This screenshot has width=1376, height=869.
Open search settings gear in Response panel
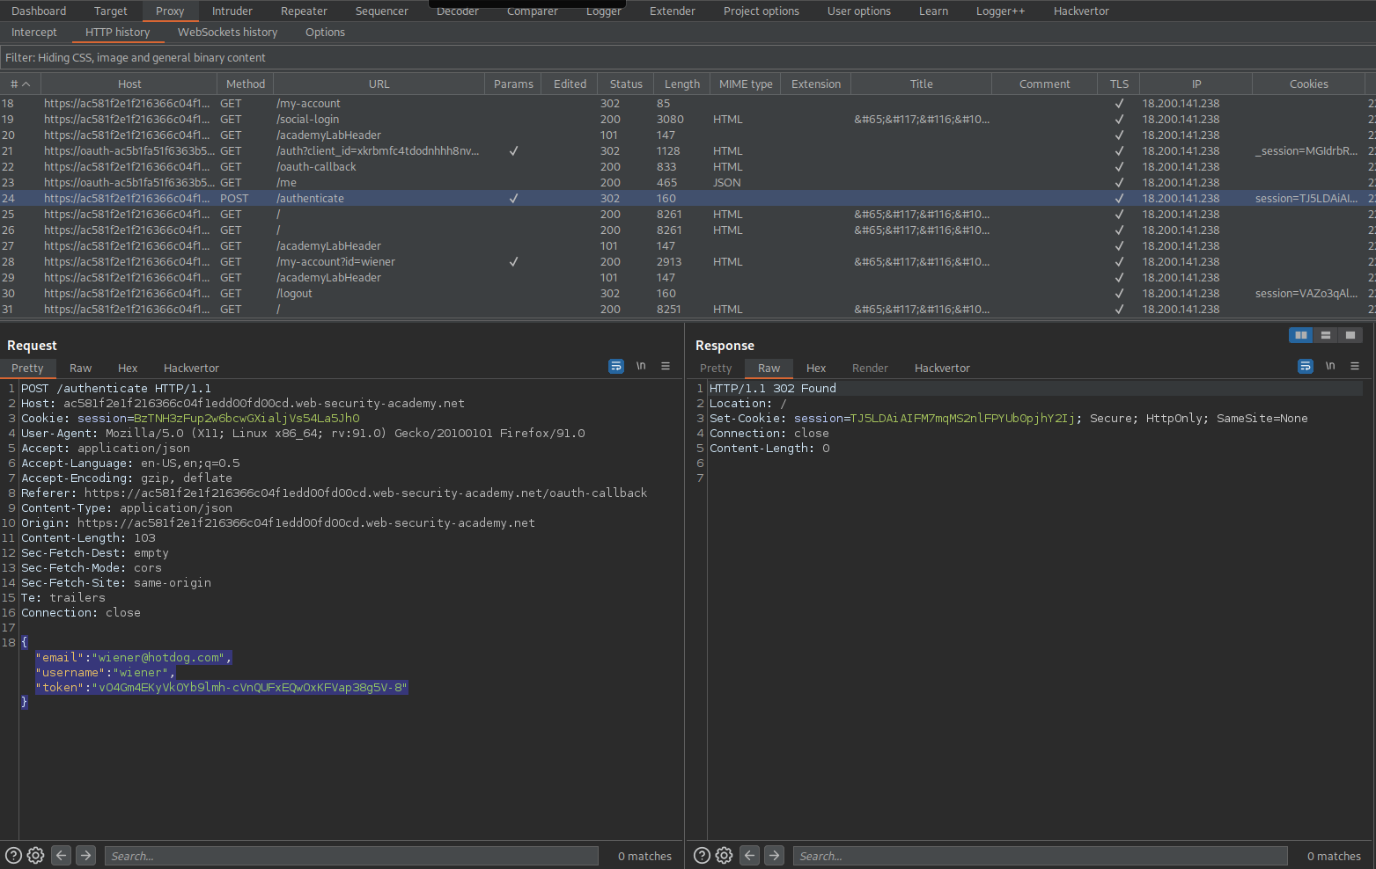point(724,855)
